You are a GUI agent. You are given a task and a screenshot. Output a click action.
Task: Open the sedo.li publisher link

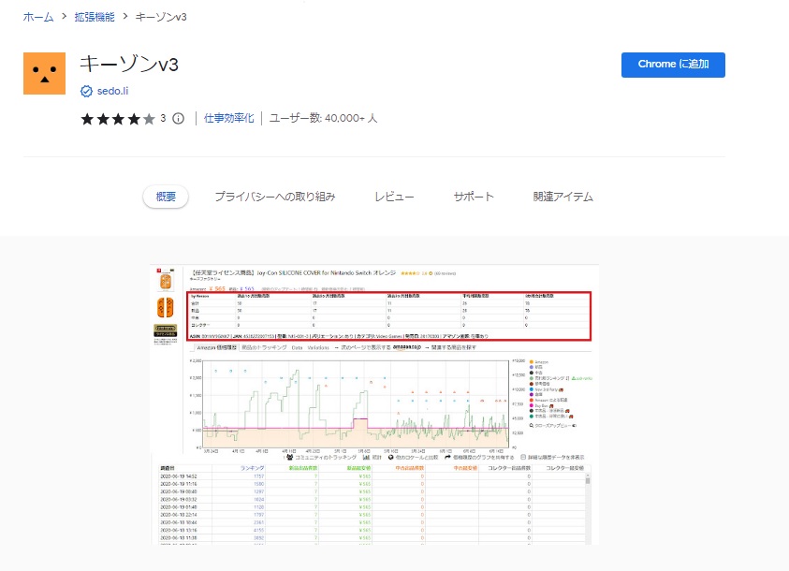coord(112,91)
